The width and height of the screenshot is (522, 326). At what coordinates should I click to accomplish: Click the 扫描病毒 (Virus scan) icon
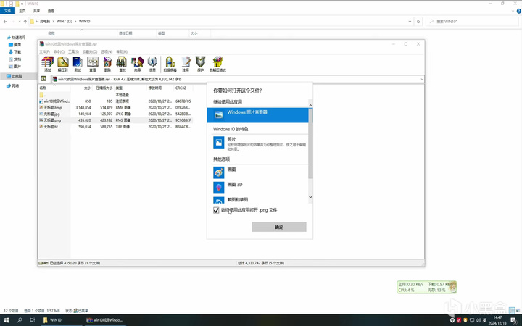170,64
